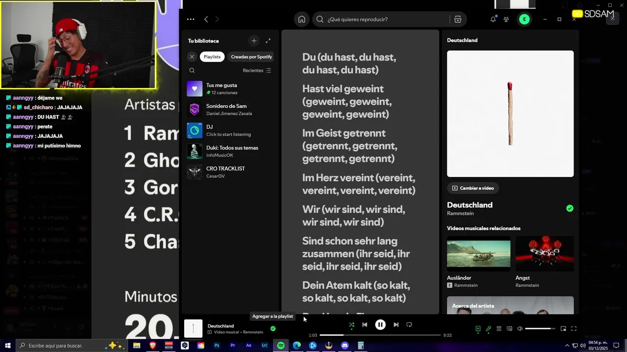Seek on the song progress bar
This screenshot has height=352, width=627.
click(x=380, y=335)
